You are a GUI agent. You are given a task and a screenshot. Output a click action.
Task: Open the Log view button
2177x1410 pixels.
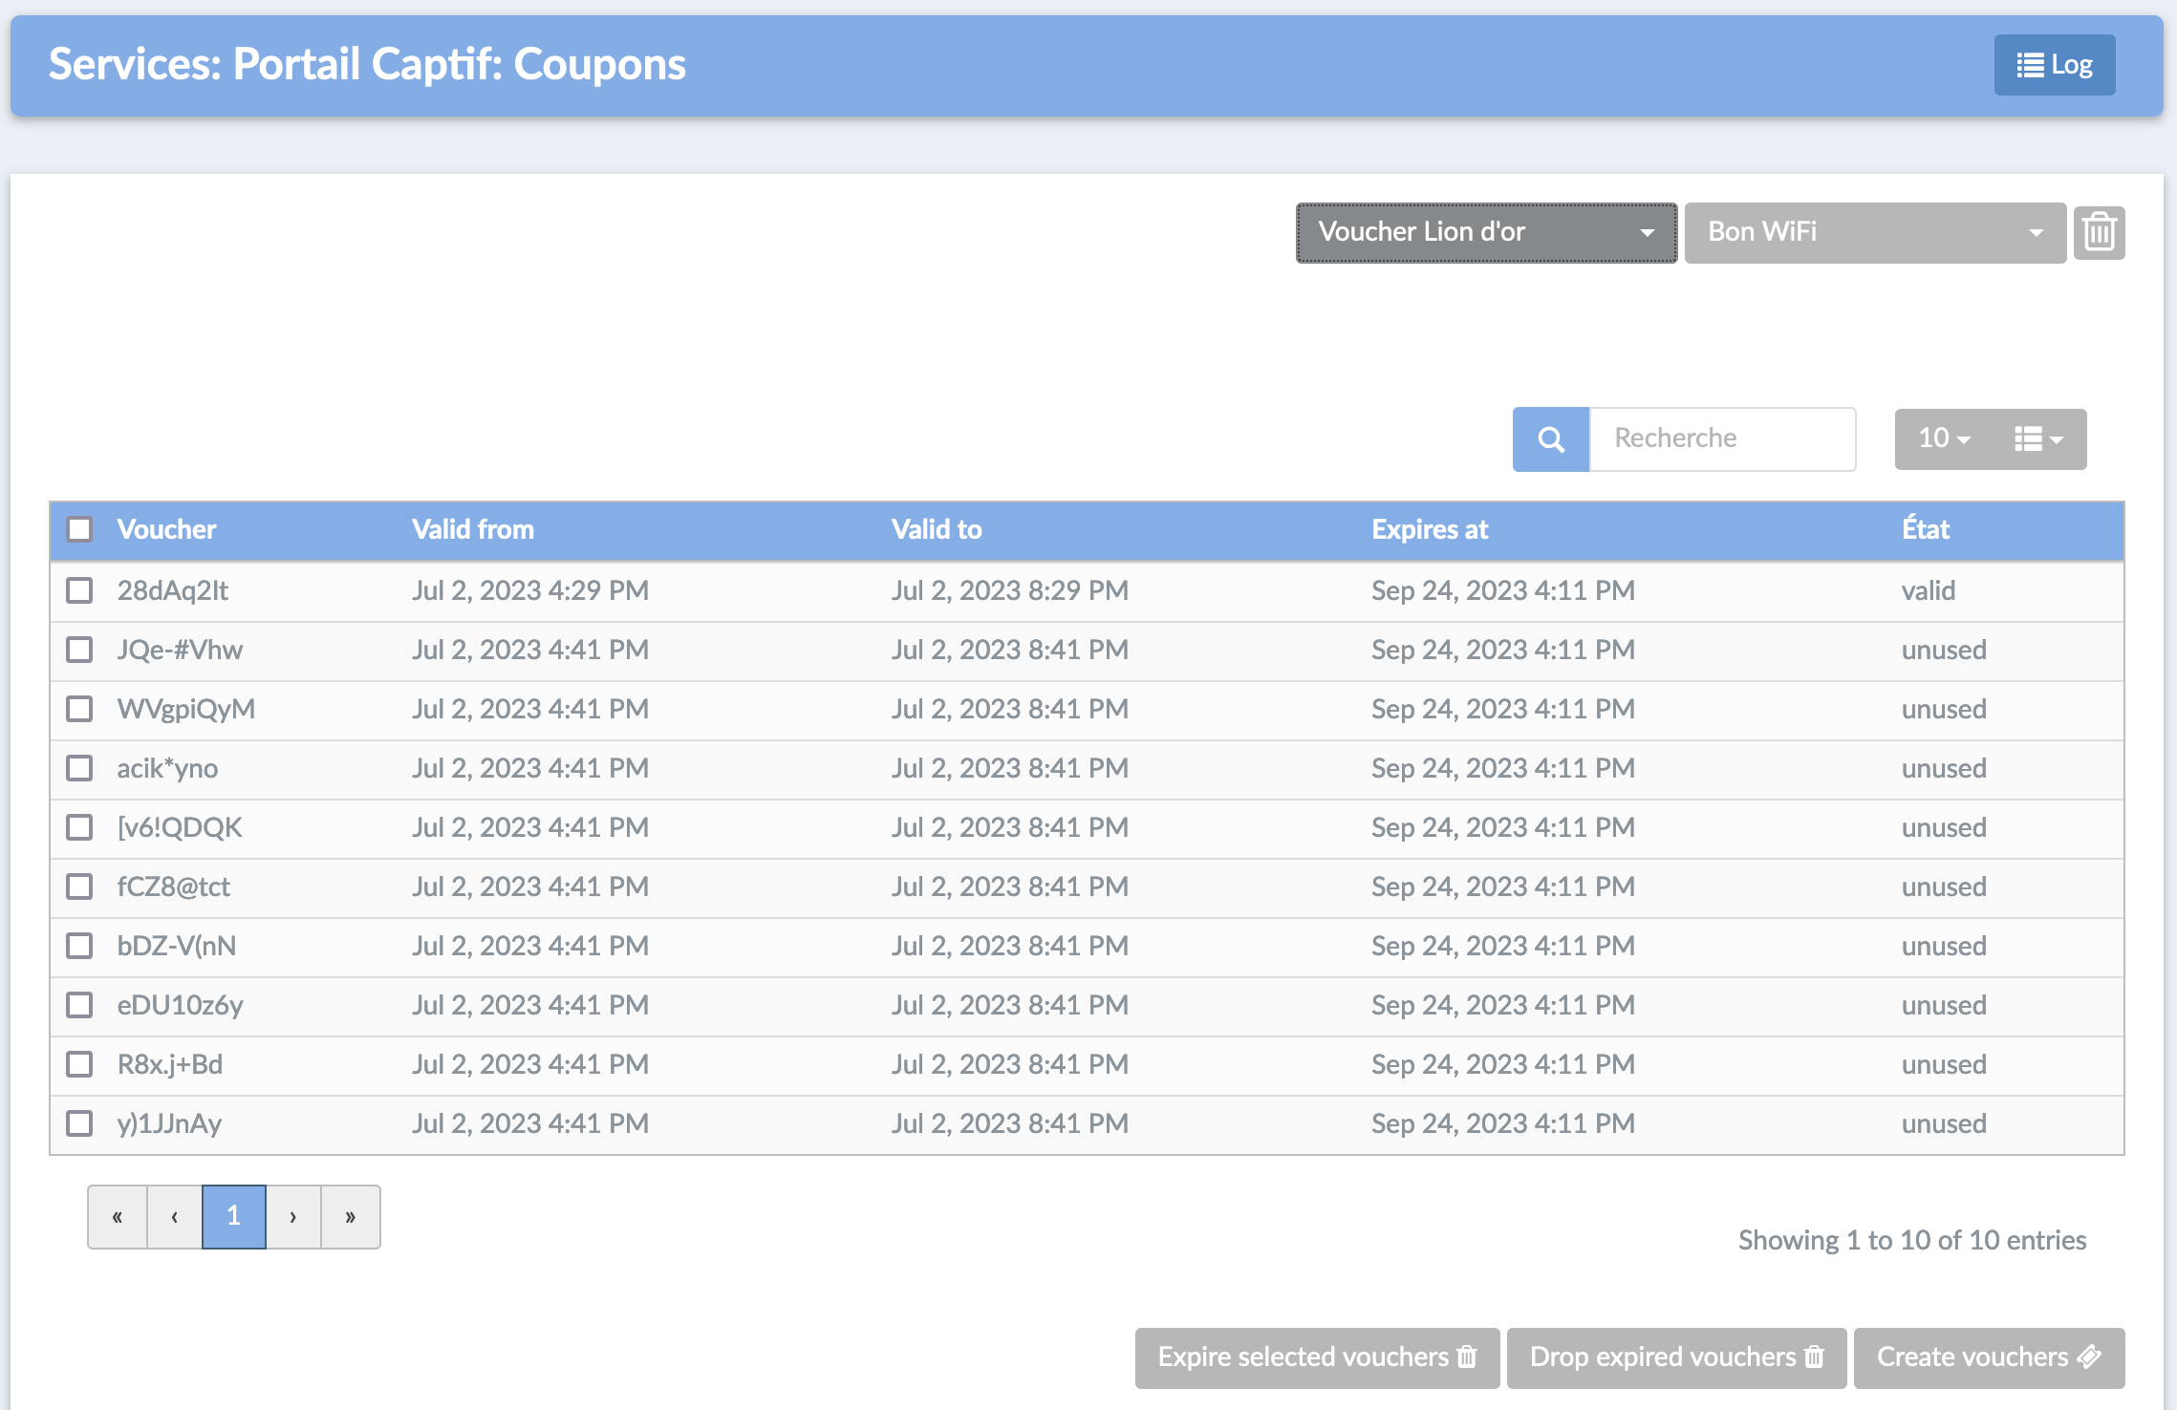2054,65
